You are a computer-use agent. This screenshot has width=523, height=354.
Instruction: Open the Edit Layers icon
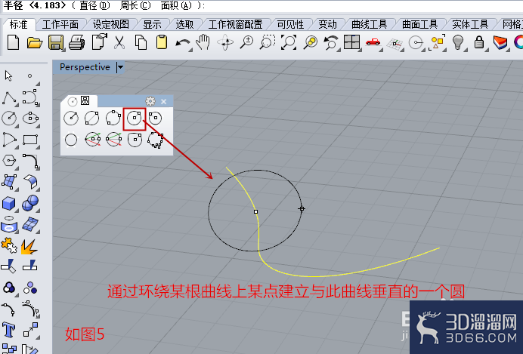click(500, 42)
